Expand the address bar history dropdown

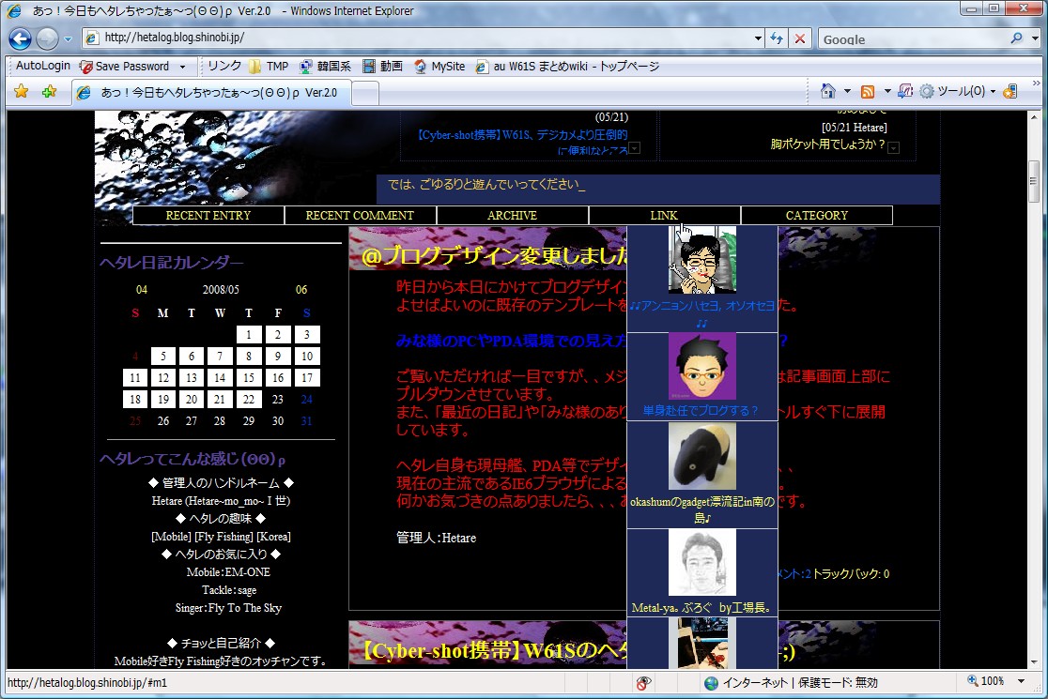[x=757, y=38]
